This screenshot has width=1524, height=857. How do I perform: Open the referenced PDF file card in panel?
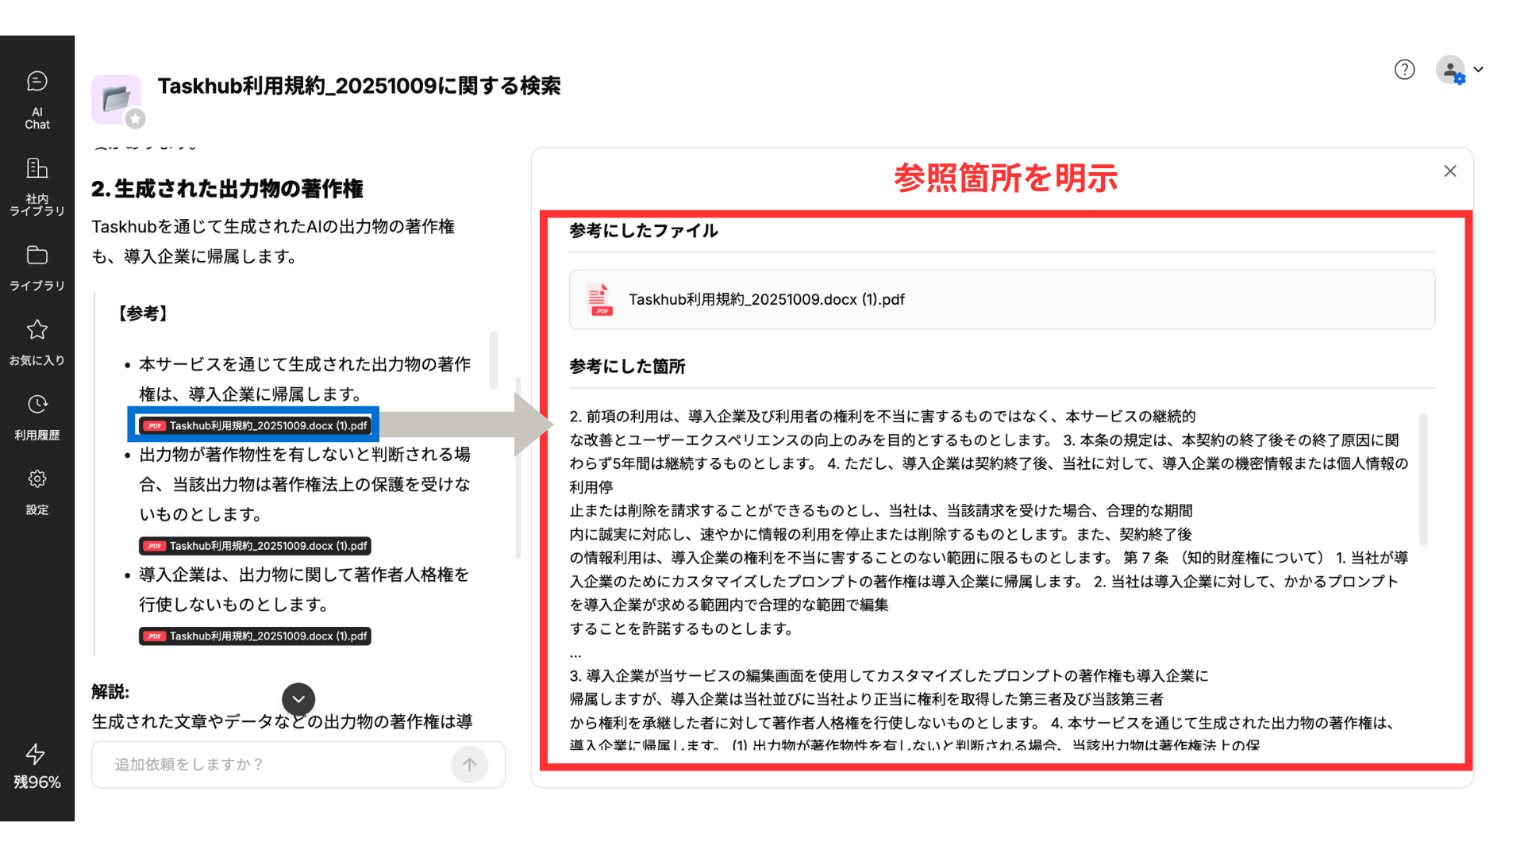1002,300
